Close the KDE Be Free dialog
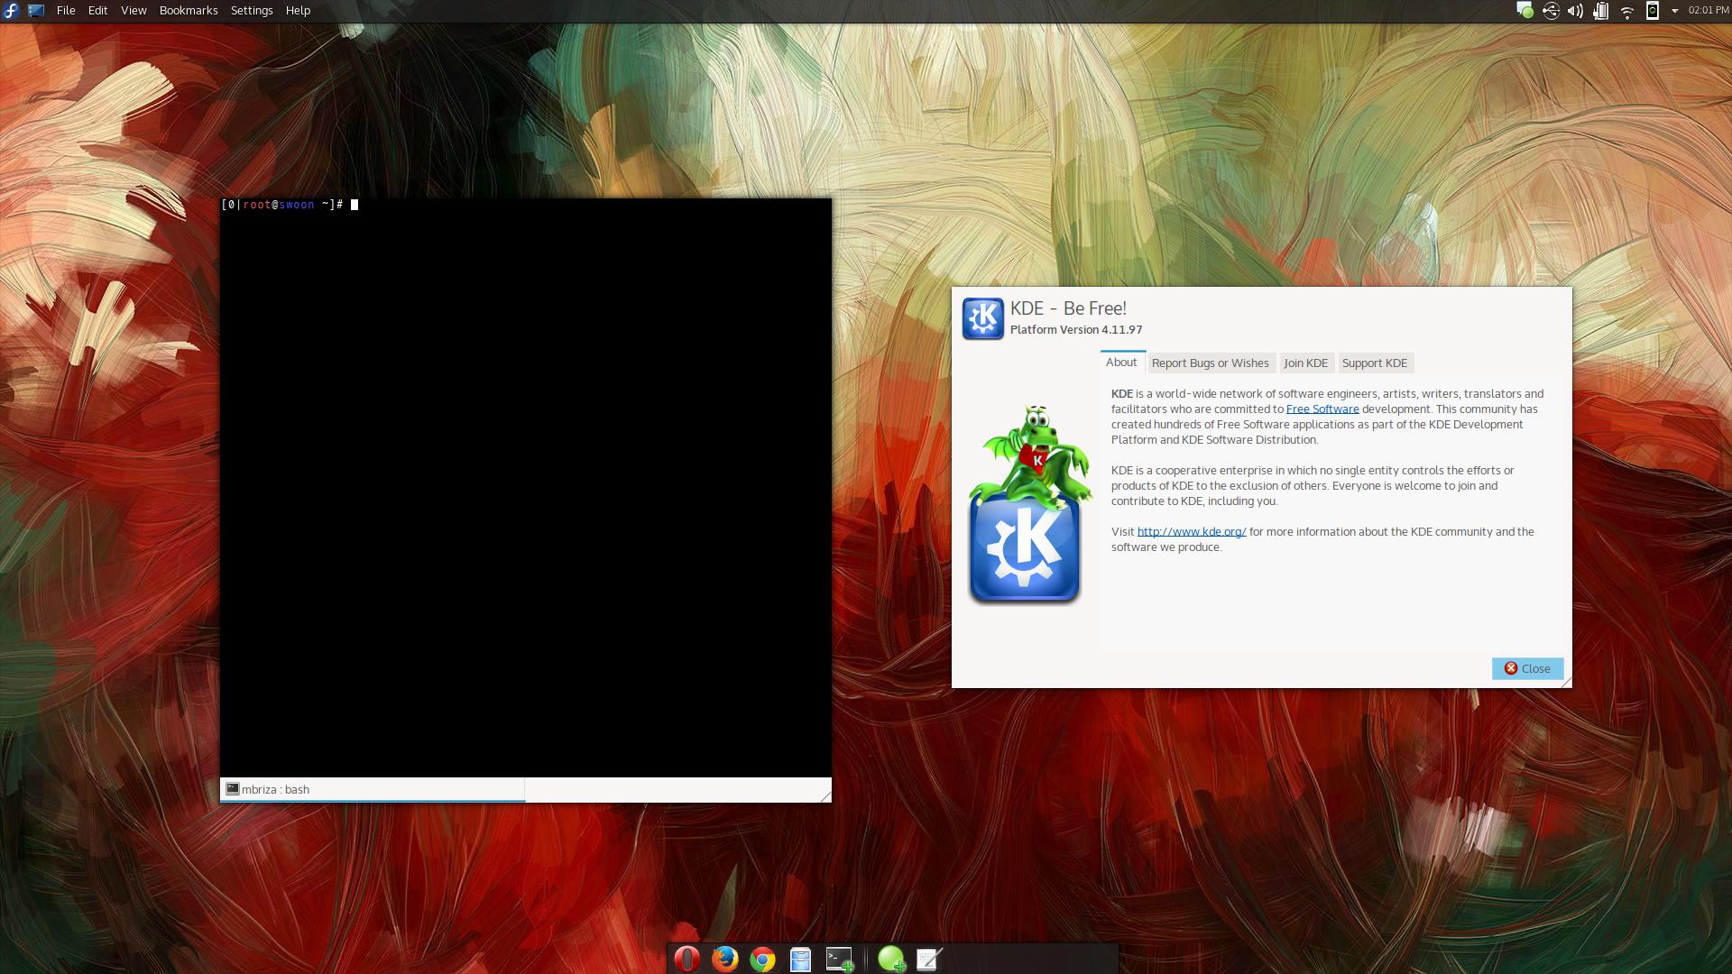1732x974 pixels. coord(1527,668)
